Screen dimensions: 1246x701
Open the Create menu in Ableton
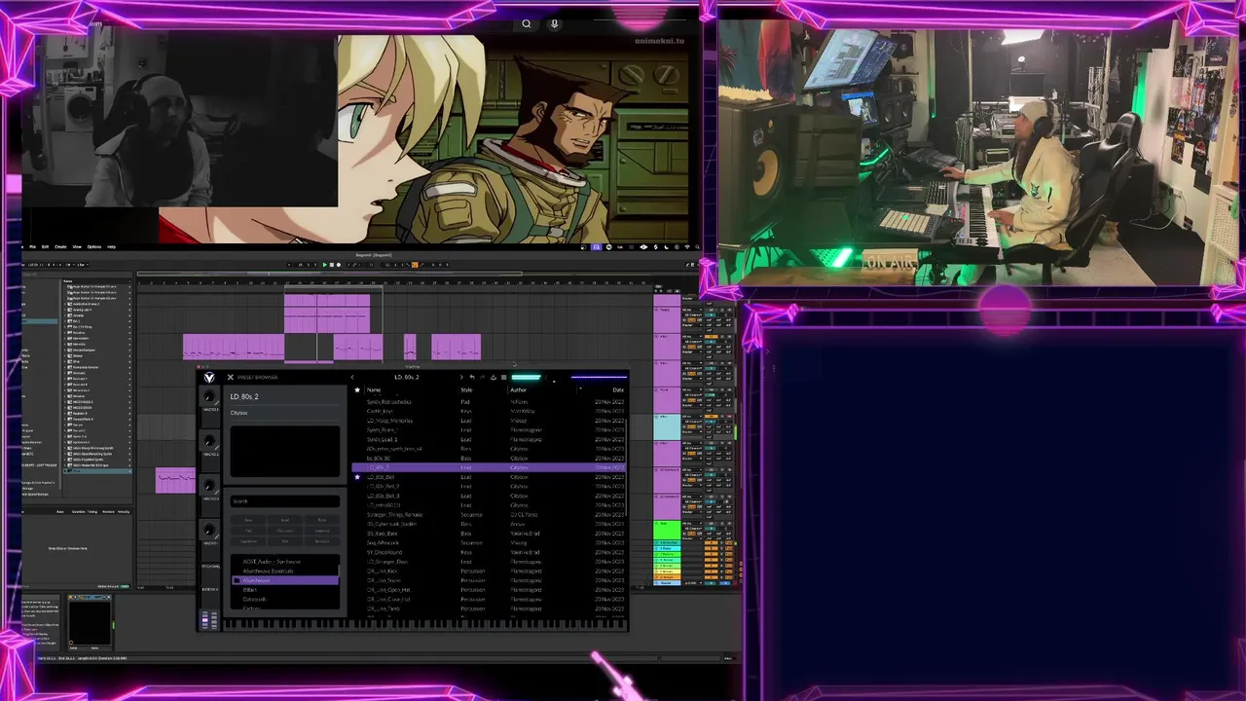[60, 247]
